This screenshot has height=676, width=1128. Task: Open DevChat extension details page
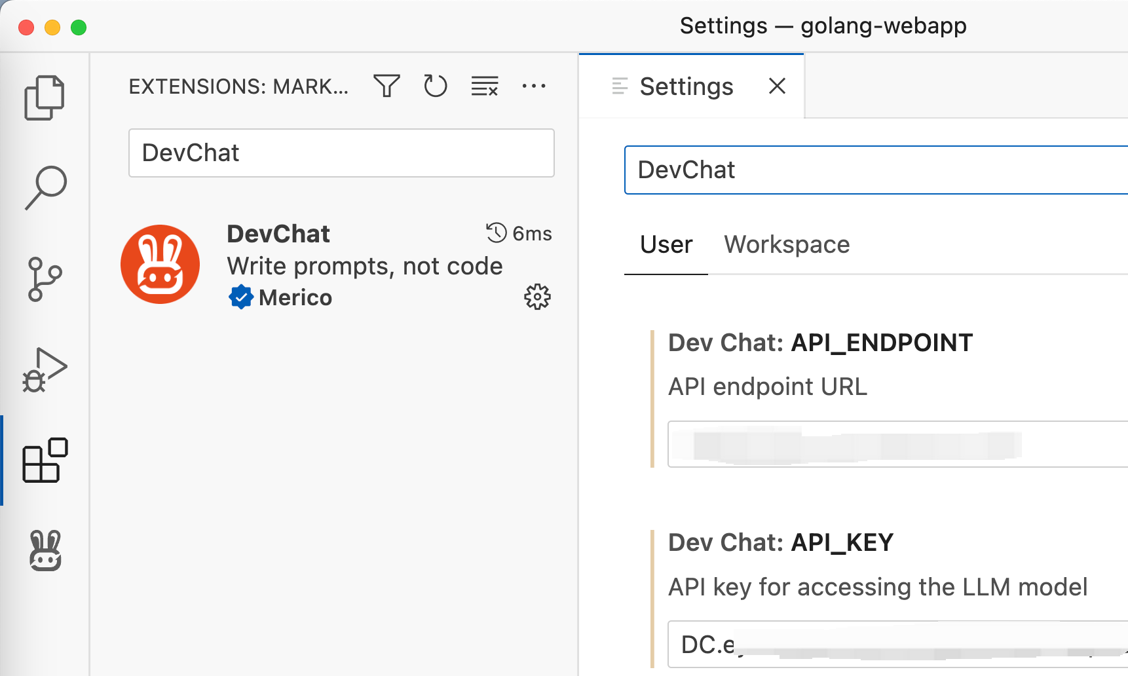[278, 233]
